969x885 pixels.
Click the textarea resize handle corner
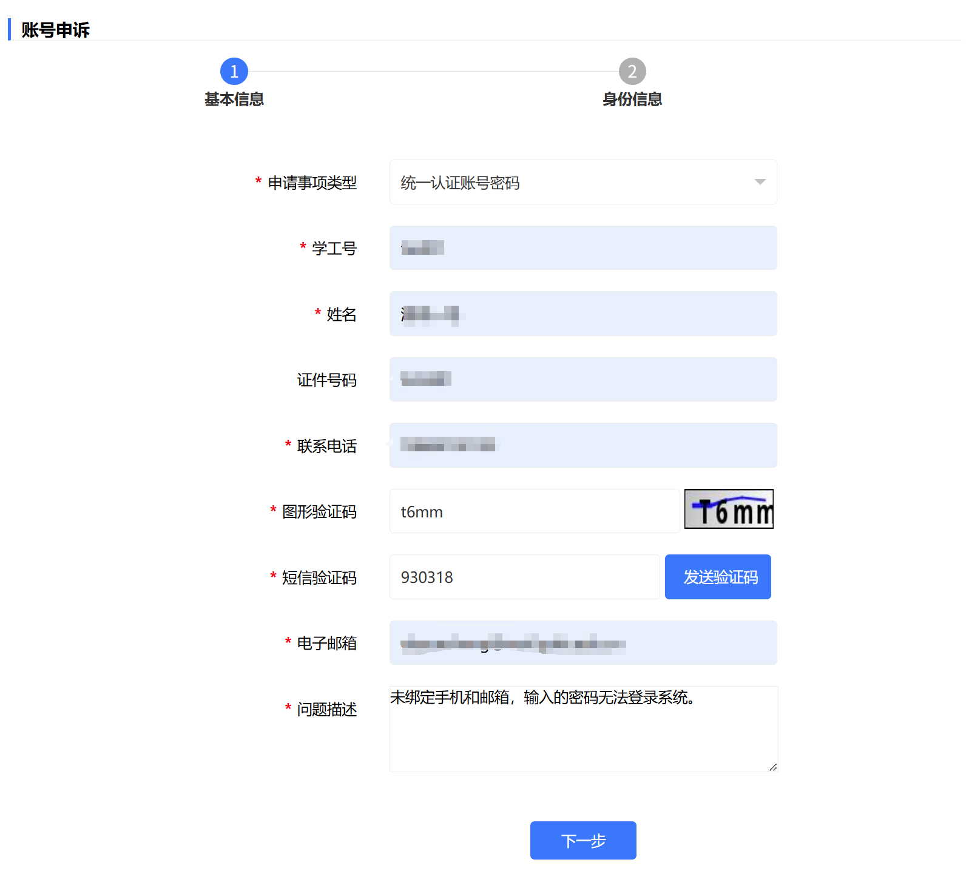(772, 767)
